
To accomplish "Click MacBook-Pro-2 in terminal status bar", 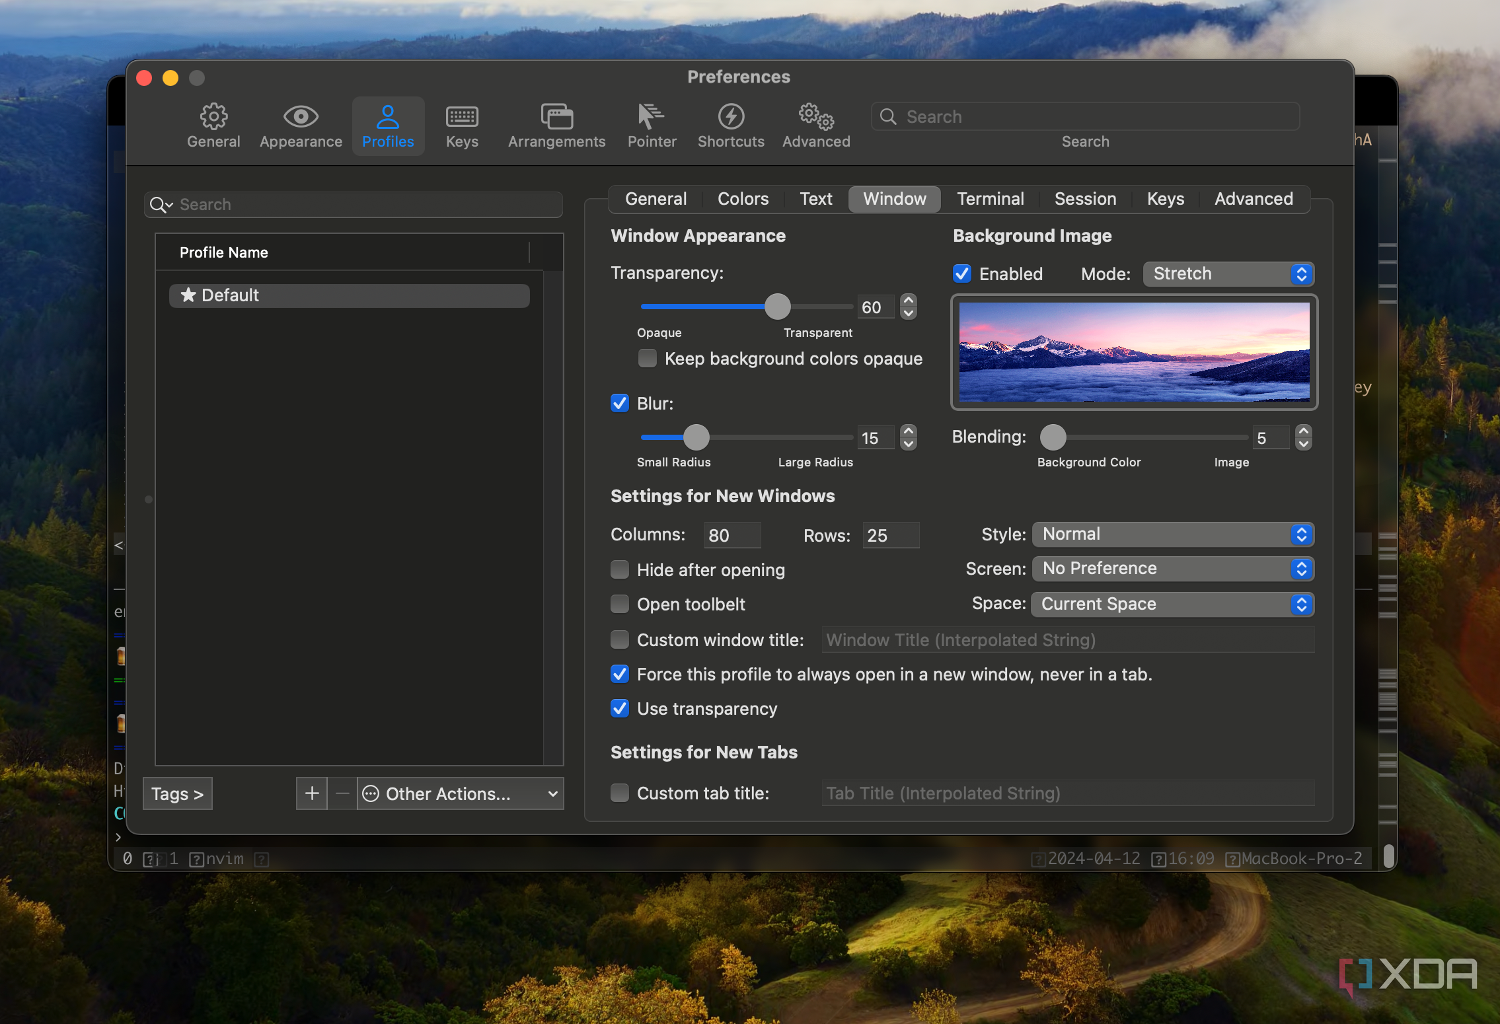I will pos(1302,859).
